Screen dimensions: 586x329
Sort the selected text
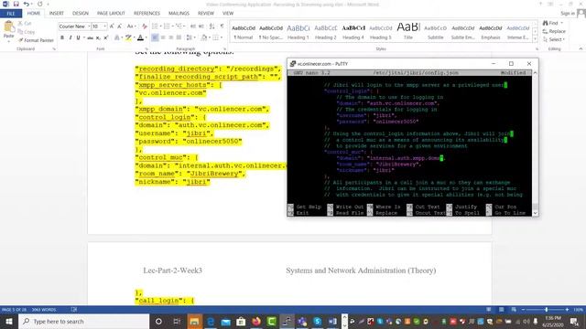click(x=212, y=27)
